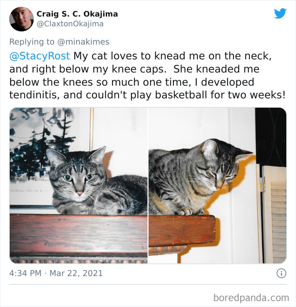Click the boredpanda.com watermark

(x=251, y=298)
